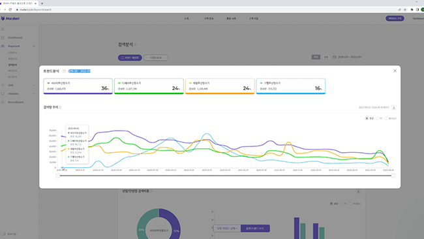Click the left handle of the chart range slider
Screen dimensions: 424x239
pyautogui.click(x=58, y=176)
